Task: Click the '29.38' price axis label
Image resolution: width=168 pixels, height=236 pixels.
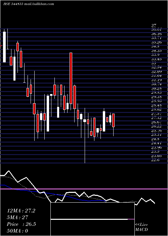Action: [157, 97]
